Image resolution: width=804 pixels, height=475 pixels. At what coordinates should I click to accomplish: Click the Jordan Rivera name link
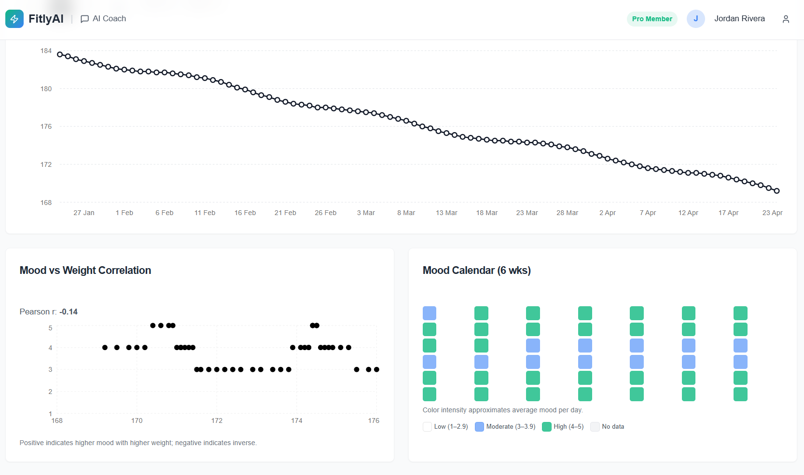tap(739, 18)
